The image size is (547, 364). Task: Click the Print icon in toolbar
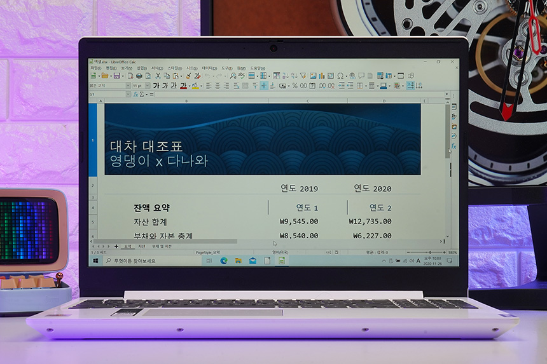pos(139,76)
